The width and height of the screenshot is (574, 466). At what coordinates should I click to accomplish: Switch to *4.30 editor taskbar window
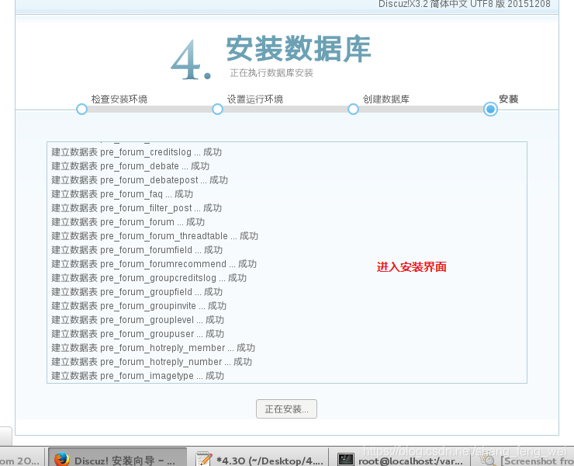tap(260, 458)
